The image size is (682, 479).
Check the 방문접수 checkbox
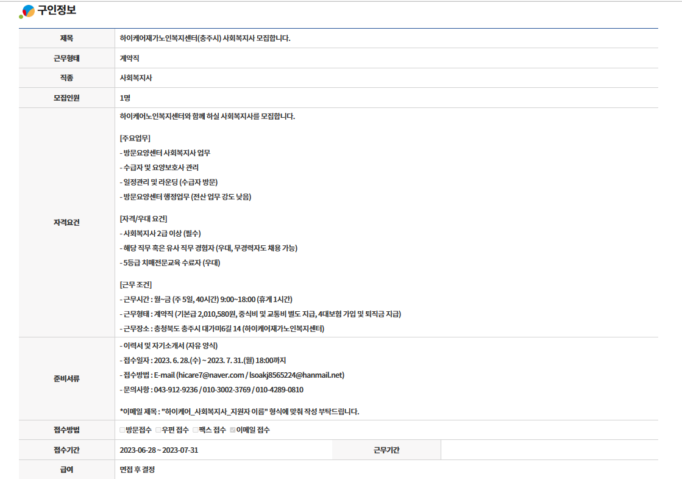click(123, 430)
